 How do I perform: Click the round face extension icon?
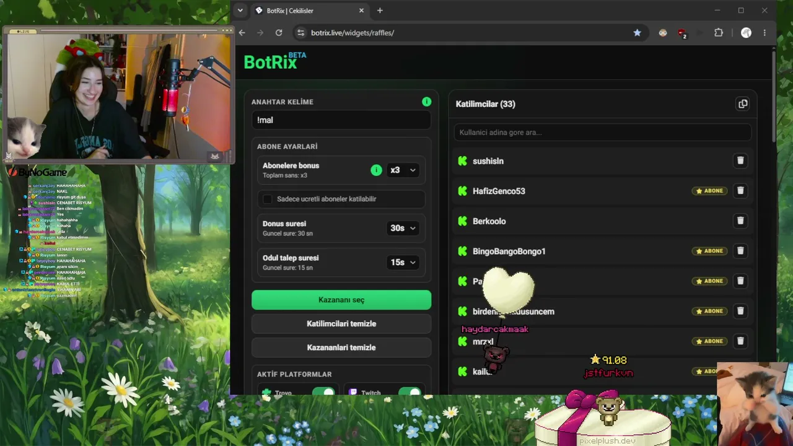pos(663,33)
